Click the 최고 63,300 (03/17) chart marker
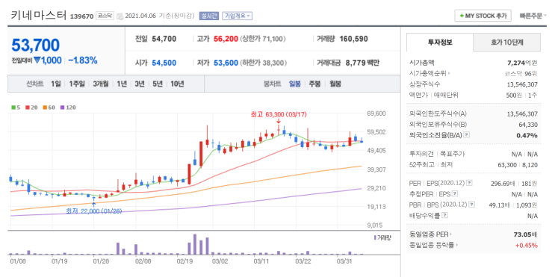The image size is (555, 277). [278, 114]
